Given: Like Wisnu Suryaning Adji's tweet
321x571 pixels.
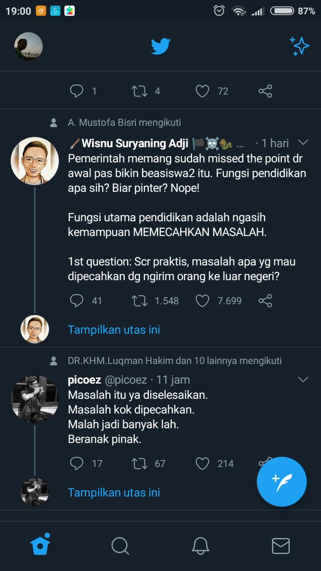Looking at the screenshot, I should coord(203,301).
